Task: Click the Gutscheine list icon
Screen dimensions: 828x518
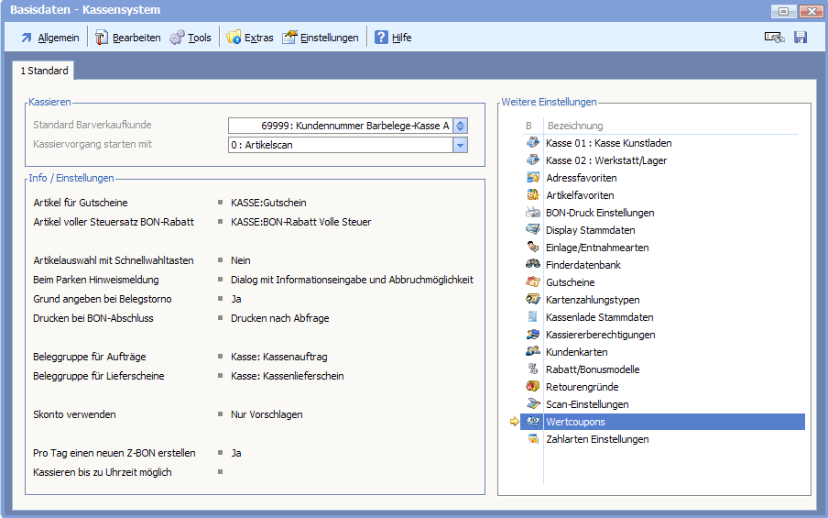Action: [x=533, y=282]
